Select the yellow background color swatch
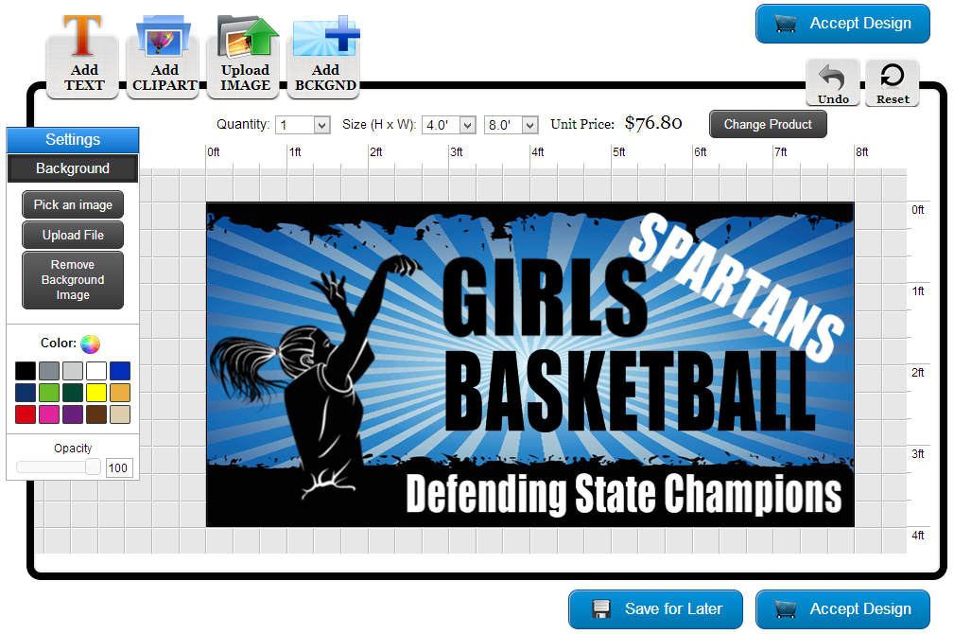 95,392
